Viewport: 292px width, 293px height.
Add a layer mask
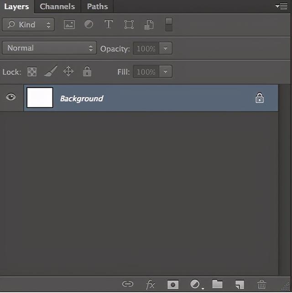[x=173, y=285]
